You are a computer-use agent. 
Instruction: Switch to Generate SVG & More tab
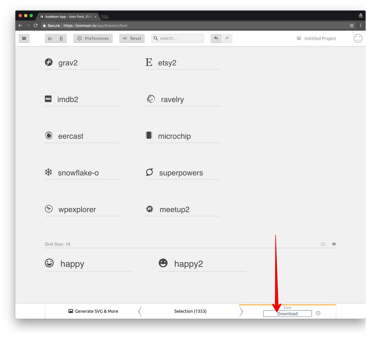pyautogui.click(x=93, y=311)
